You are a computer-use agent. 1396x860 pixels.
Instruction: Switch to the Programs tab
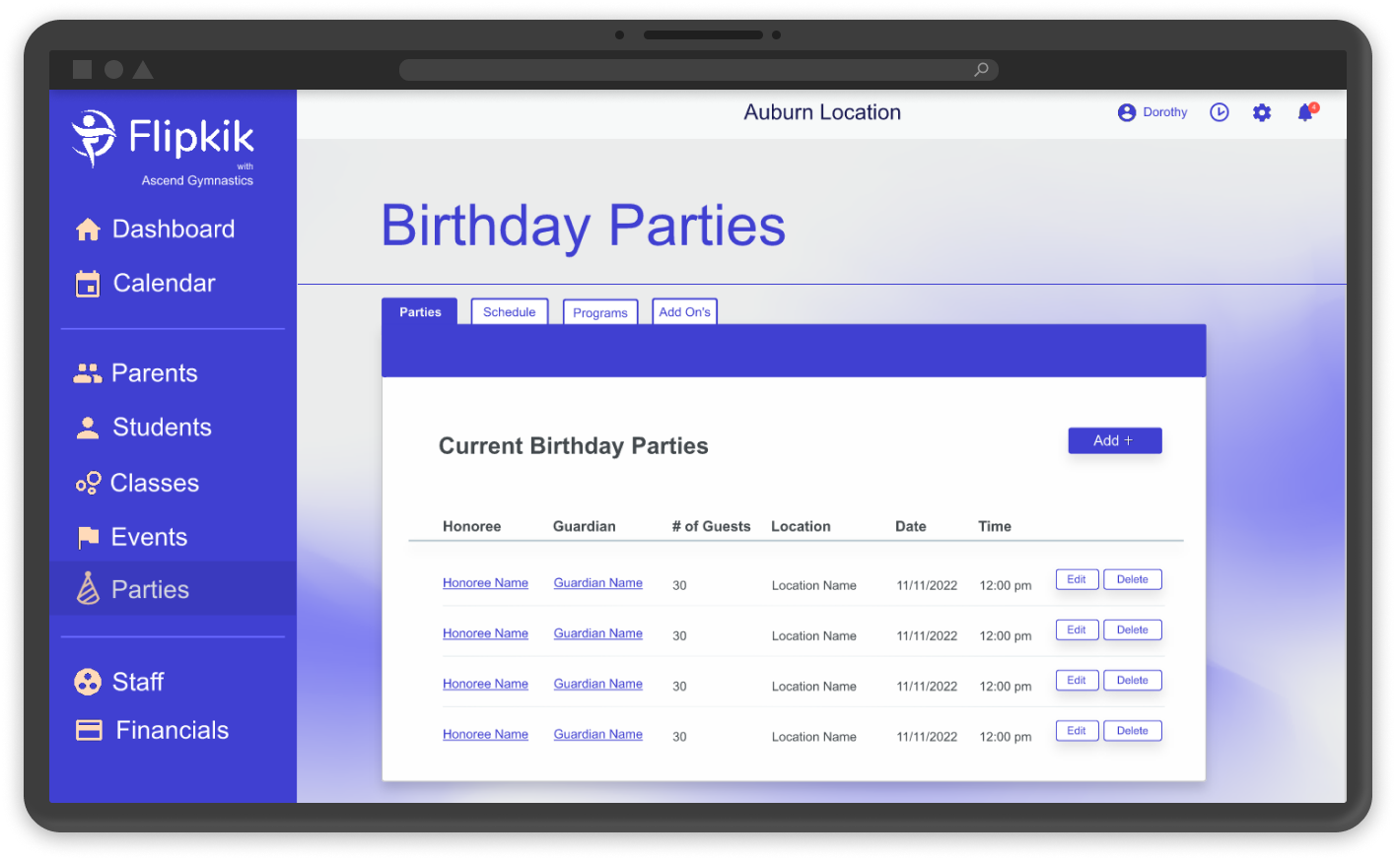[600, 312]
